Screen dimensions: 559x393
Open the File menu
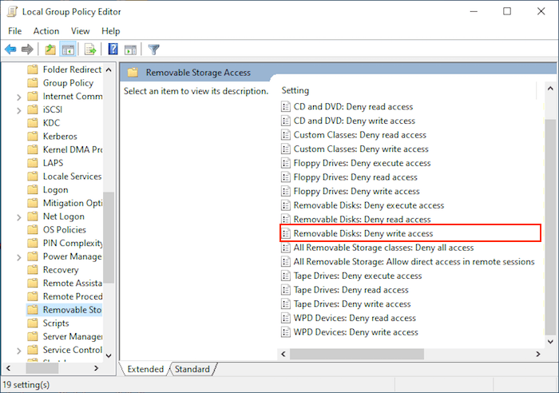14,31
